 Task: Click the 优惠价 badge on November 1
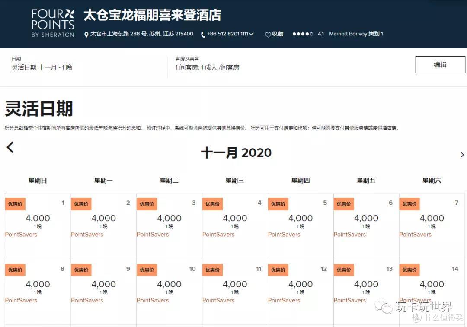[x=15, y=204]
